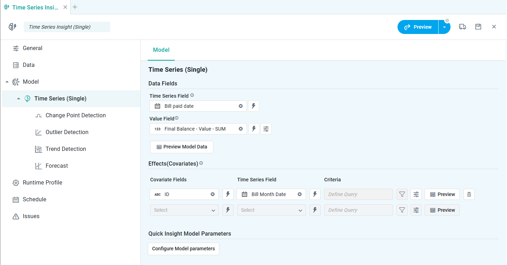Remove ID from Covariate Fields
This screenshot has height=265, width=507.
coord(213,194)
